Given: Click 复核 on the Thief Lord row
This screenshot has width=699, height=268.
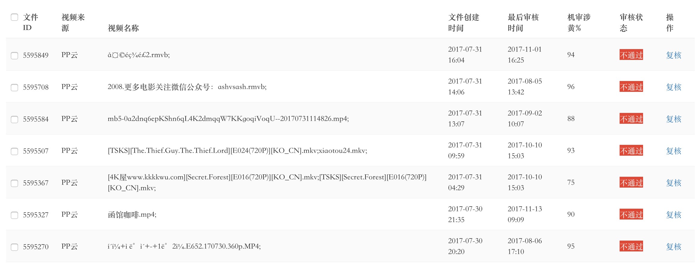Looking at the screenshot, I should coord(673,151).
